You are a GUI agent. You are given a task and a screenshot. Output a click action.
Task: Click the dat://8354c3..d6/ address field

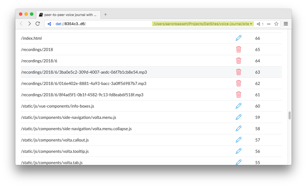click(71, 24)
